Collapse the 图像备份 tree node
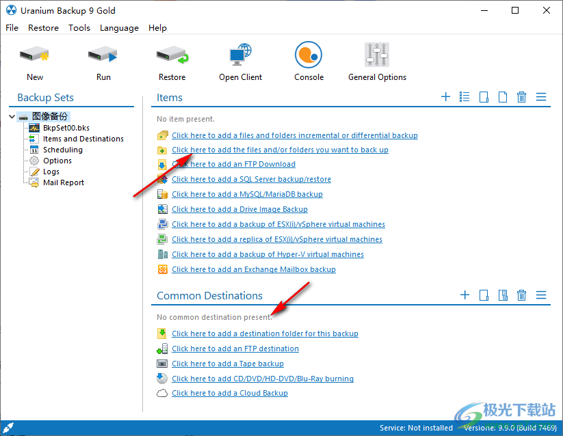 [x=12, y=117]
